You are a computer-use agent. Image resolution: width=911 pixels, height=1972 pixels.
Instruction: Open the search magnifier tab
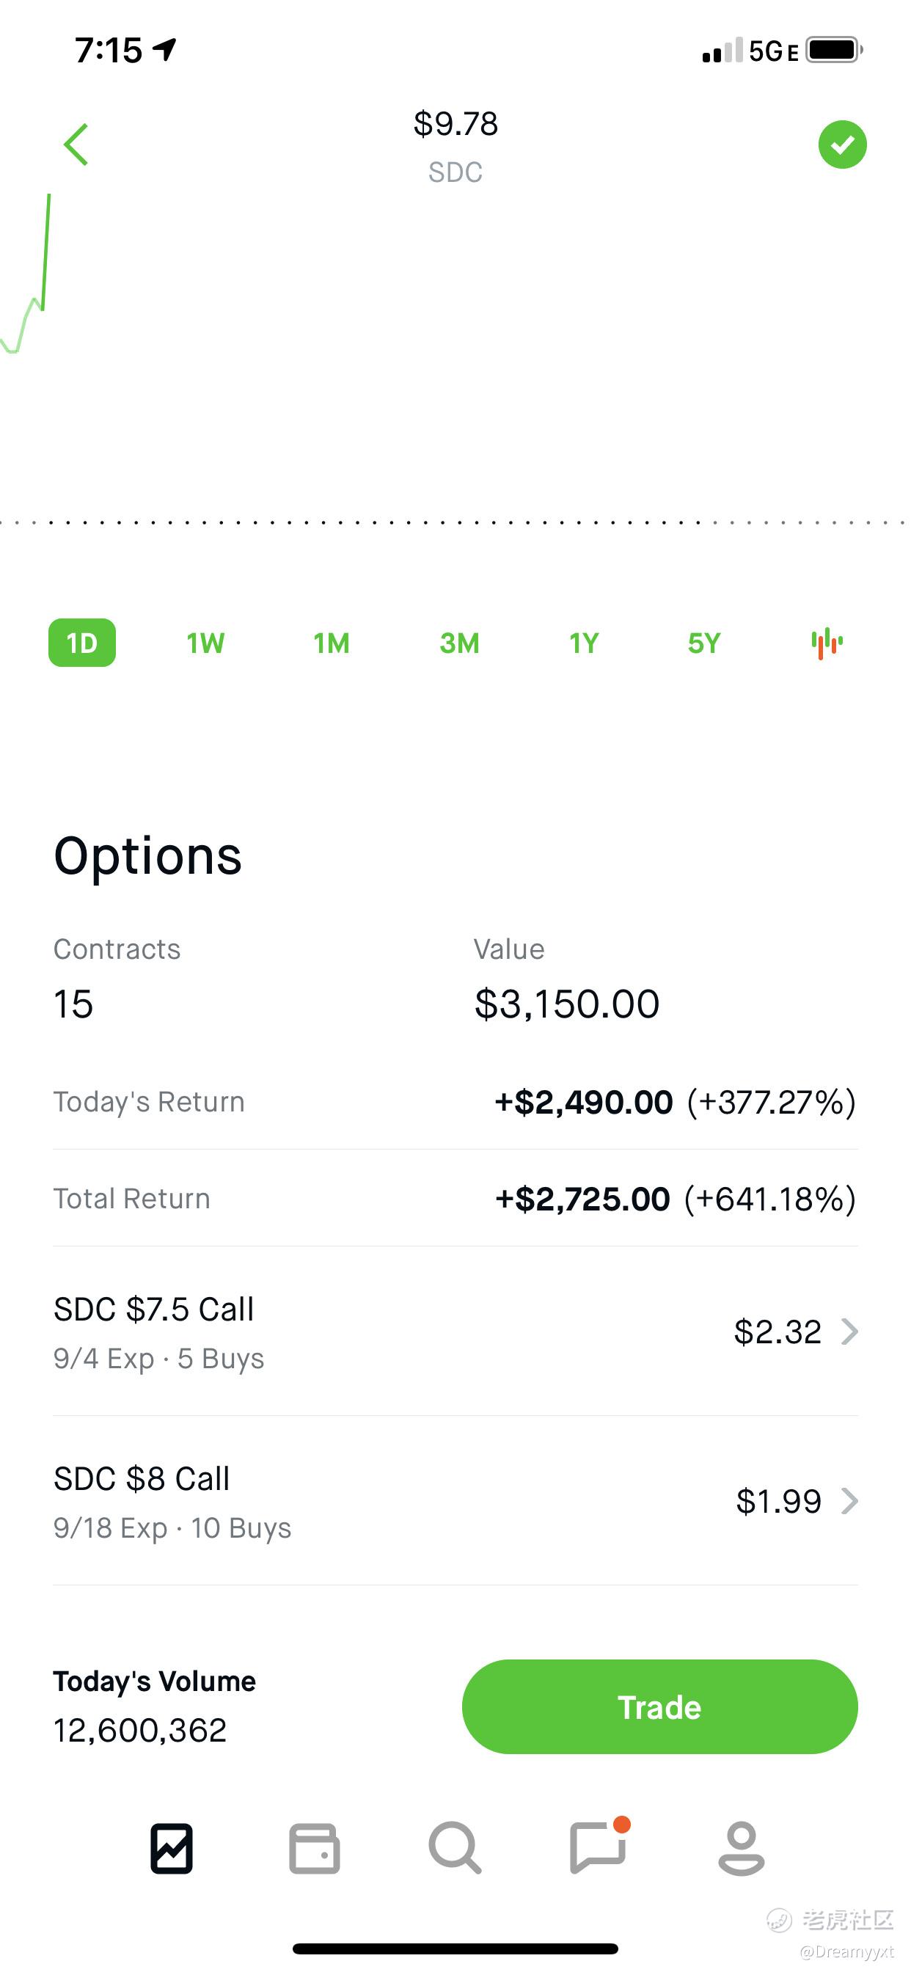click(455, 1848)
